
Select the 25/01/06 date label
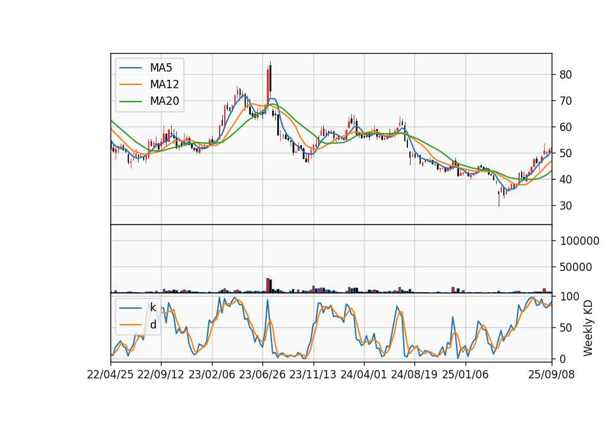click(x=465, y=375)
